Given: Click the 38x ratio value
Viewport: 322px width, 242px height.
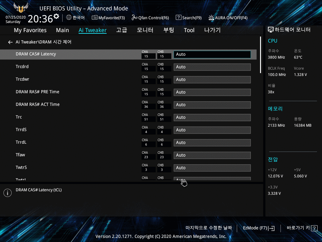Looking at the screenshot, I should pyautogui.click(x=271, y=92).
